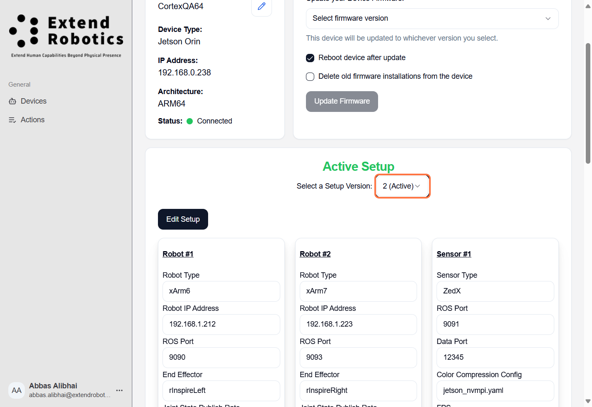
Task: Click Robot #2 End Effector field
Action: tap(358, 391)
